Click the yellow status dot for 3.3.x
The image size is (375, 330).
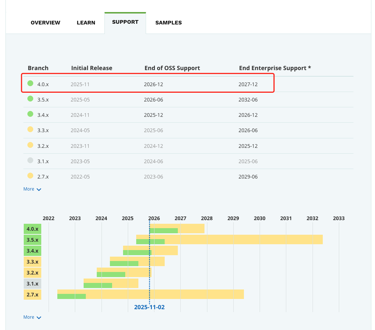[x=30, y=130]
